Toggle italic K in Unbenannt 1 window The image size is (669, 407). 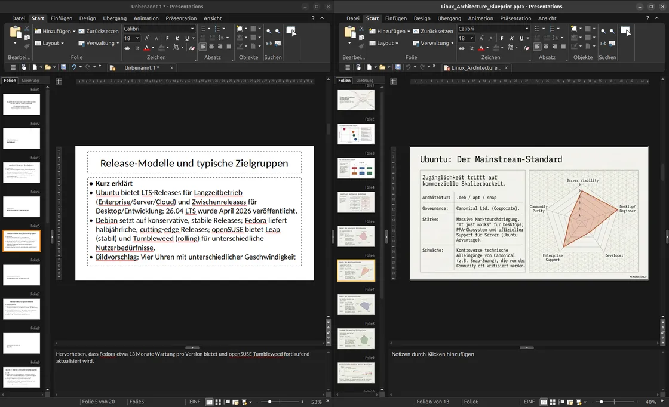click(x=177, y=38)
